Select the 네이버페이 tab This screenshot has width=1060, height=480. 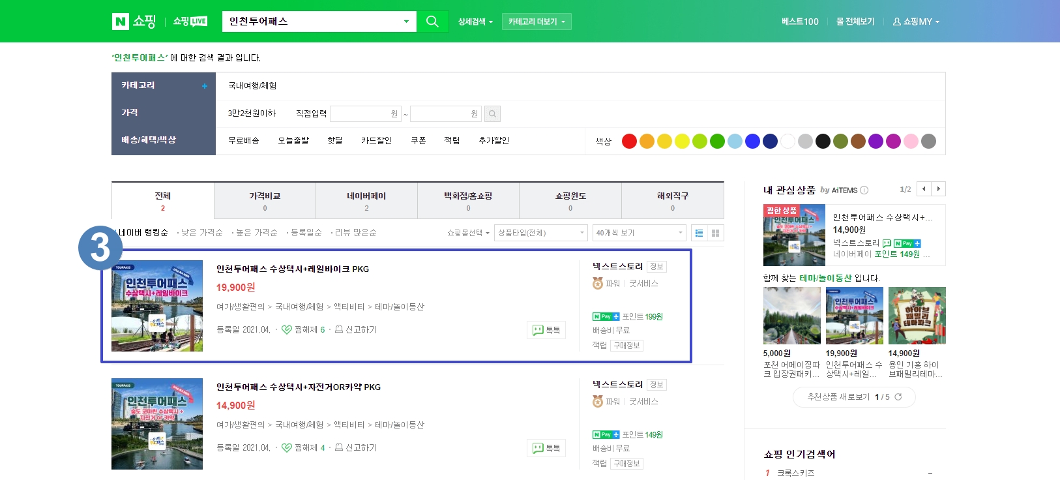pyautogui.click(x=366, y=201)
